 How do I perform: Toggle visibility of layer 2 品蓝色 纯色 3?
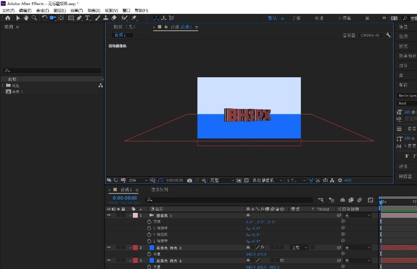(108, 247)
